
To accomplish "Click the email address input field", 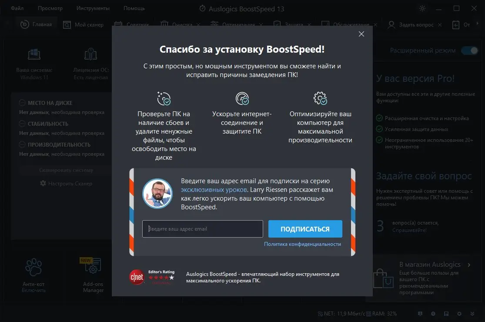I will pyautogui.click(x=203, y=229).
